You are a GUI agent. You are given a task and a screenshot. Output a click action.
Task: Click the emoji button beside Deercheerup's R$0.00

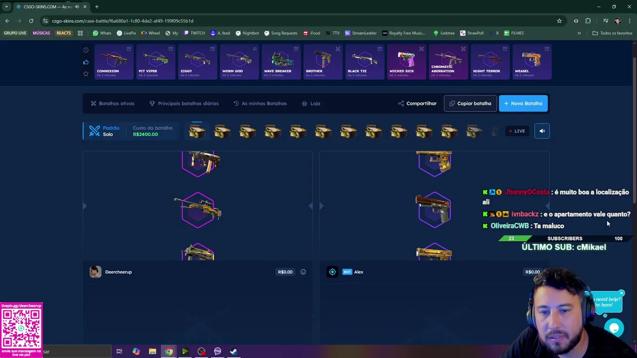tap(303, 272)
